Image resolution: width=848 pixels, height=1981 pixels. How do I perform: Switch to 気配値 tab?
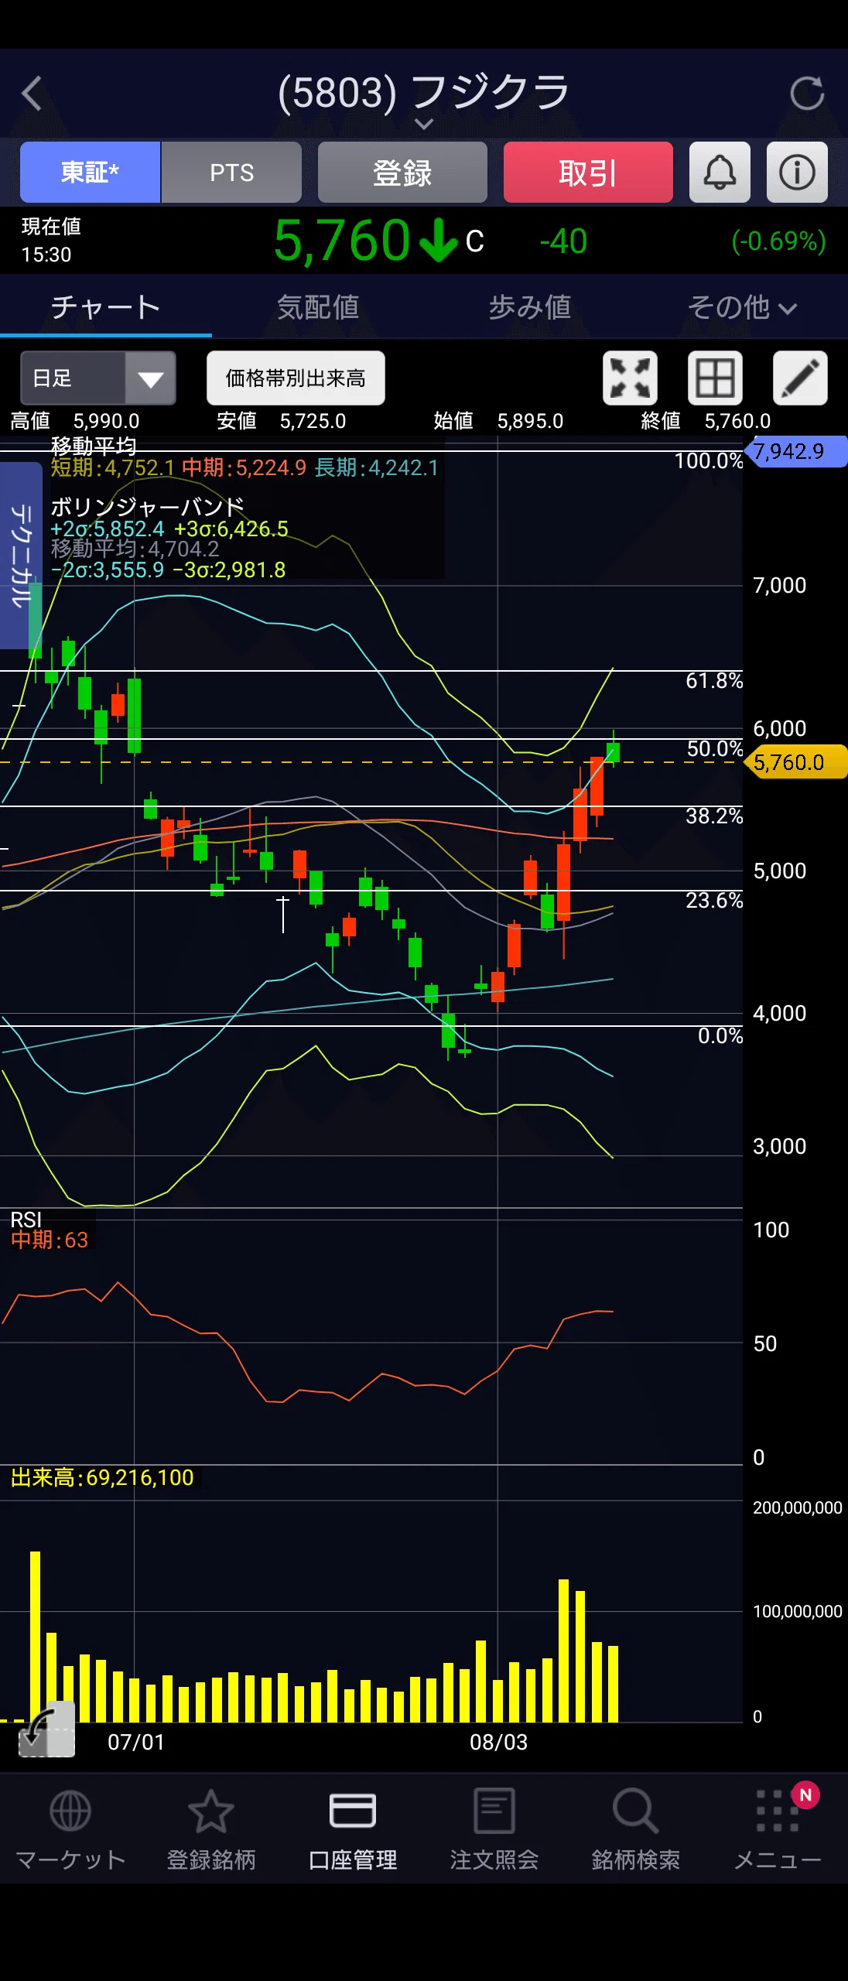pyautogui.click(x=318, y=307)
